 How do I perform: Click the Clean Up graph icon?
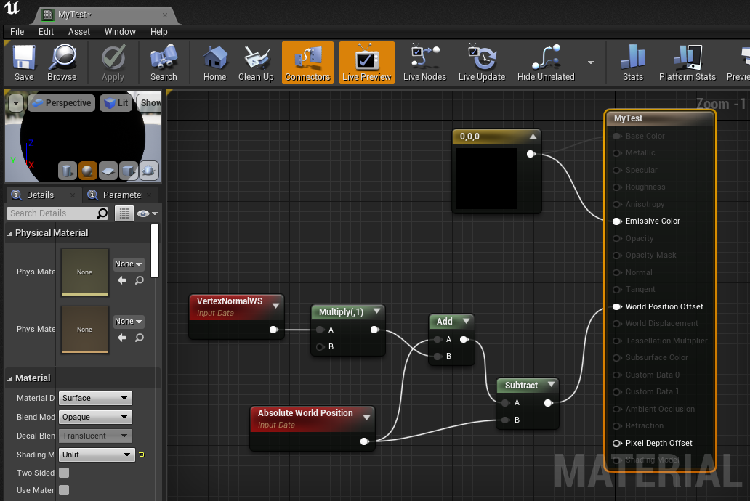256,62
